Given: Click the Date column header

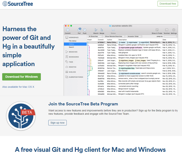Looking at the screenshot, I should (164, 40).
